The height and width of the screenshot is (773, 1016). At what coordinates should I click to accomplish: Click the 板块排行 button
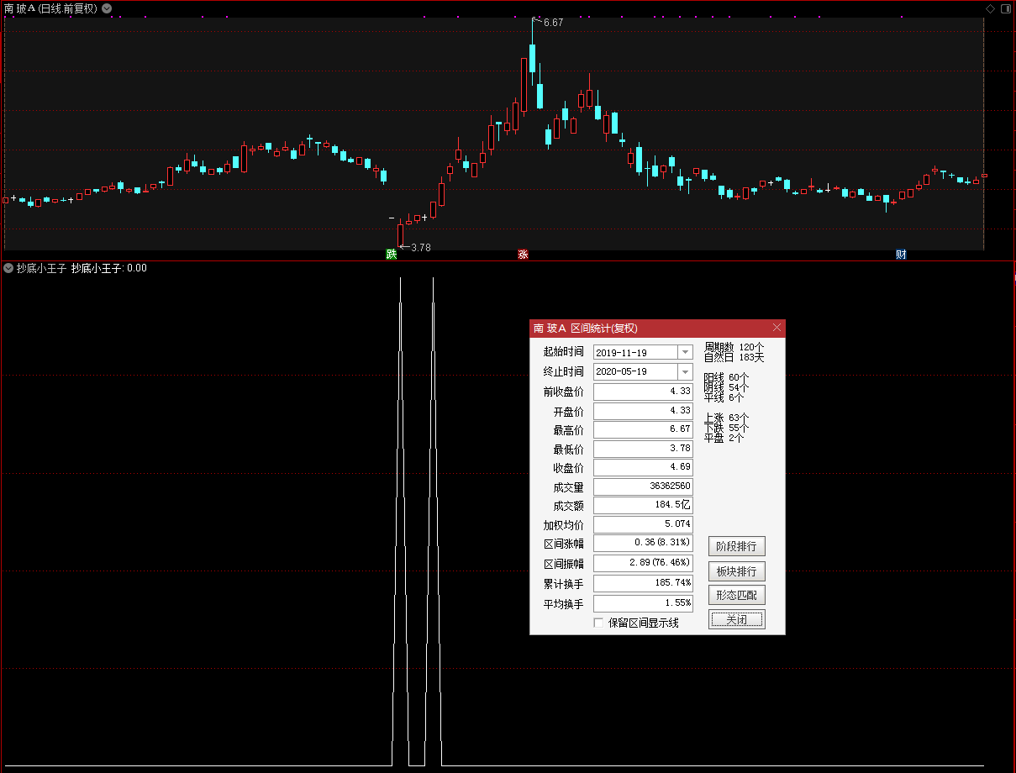(x=737, y=571)
